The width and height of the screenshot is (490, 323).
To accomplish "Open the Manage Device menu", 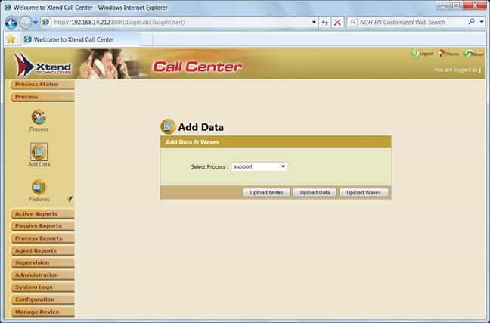I will [x=42, y=312].
